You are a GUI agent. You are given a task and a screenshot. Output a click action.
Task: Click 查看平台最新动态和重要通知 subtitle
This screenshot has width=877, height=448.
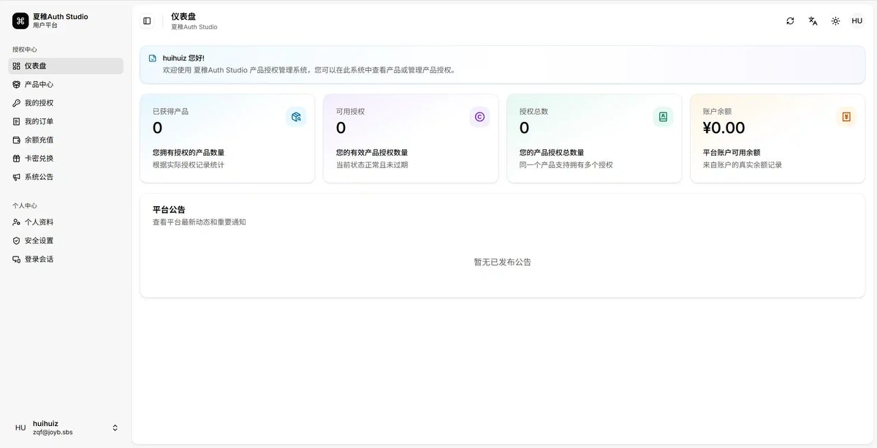click(x=200, y=222)
